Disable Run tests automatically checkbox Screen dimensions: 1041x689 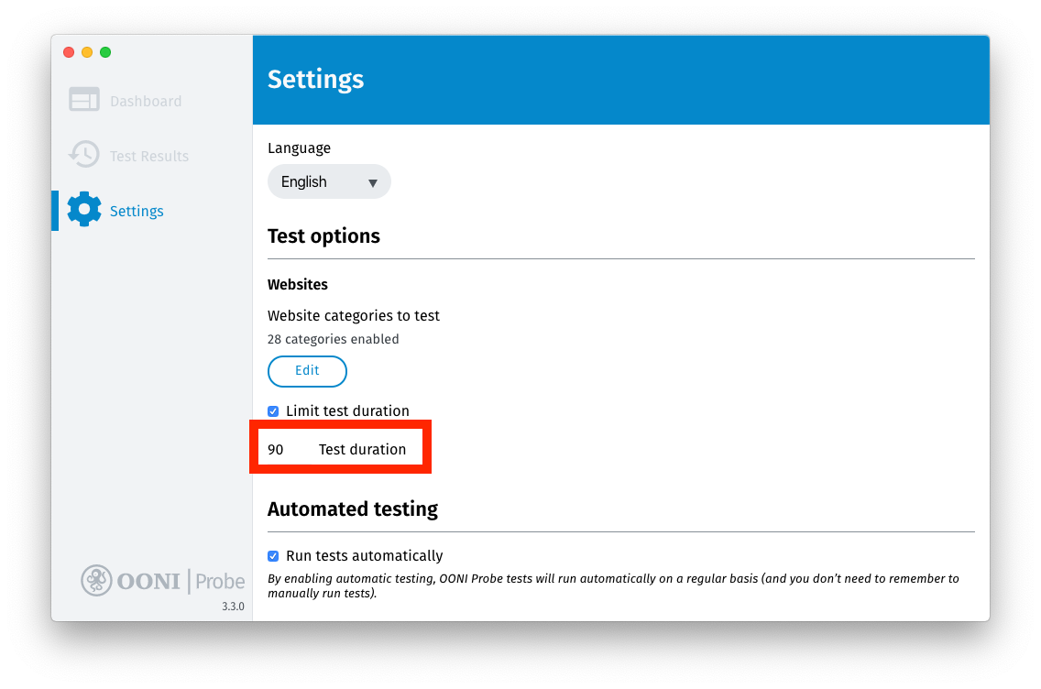273,556
